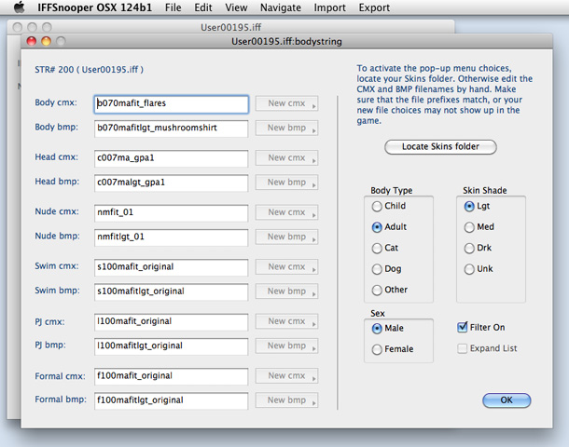Choose the Female sex option

(377, 349)
